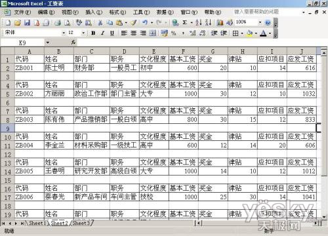Apply currency style format
Viewport: 328px width, 236px height.
[164, 33]
